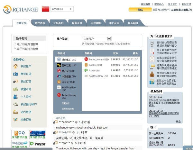The image size is (193, 150).
Task: Switch to the 支付限额 tab
Action: pos(96,23)
